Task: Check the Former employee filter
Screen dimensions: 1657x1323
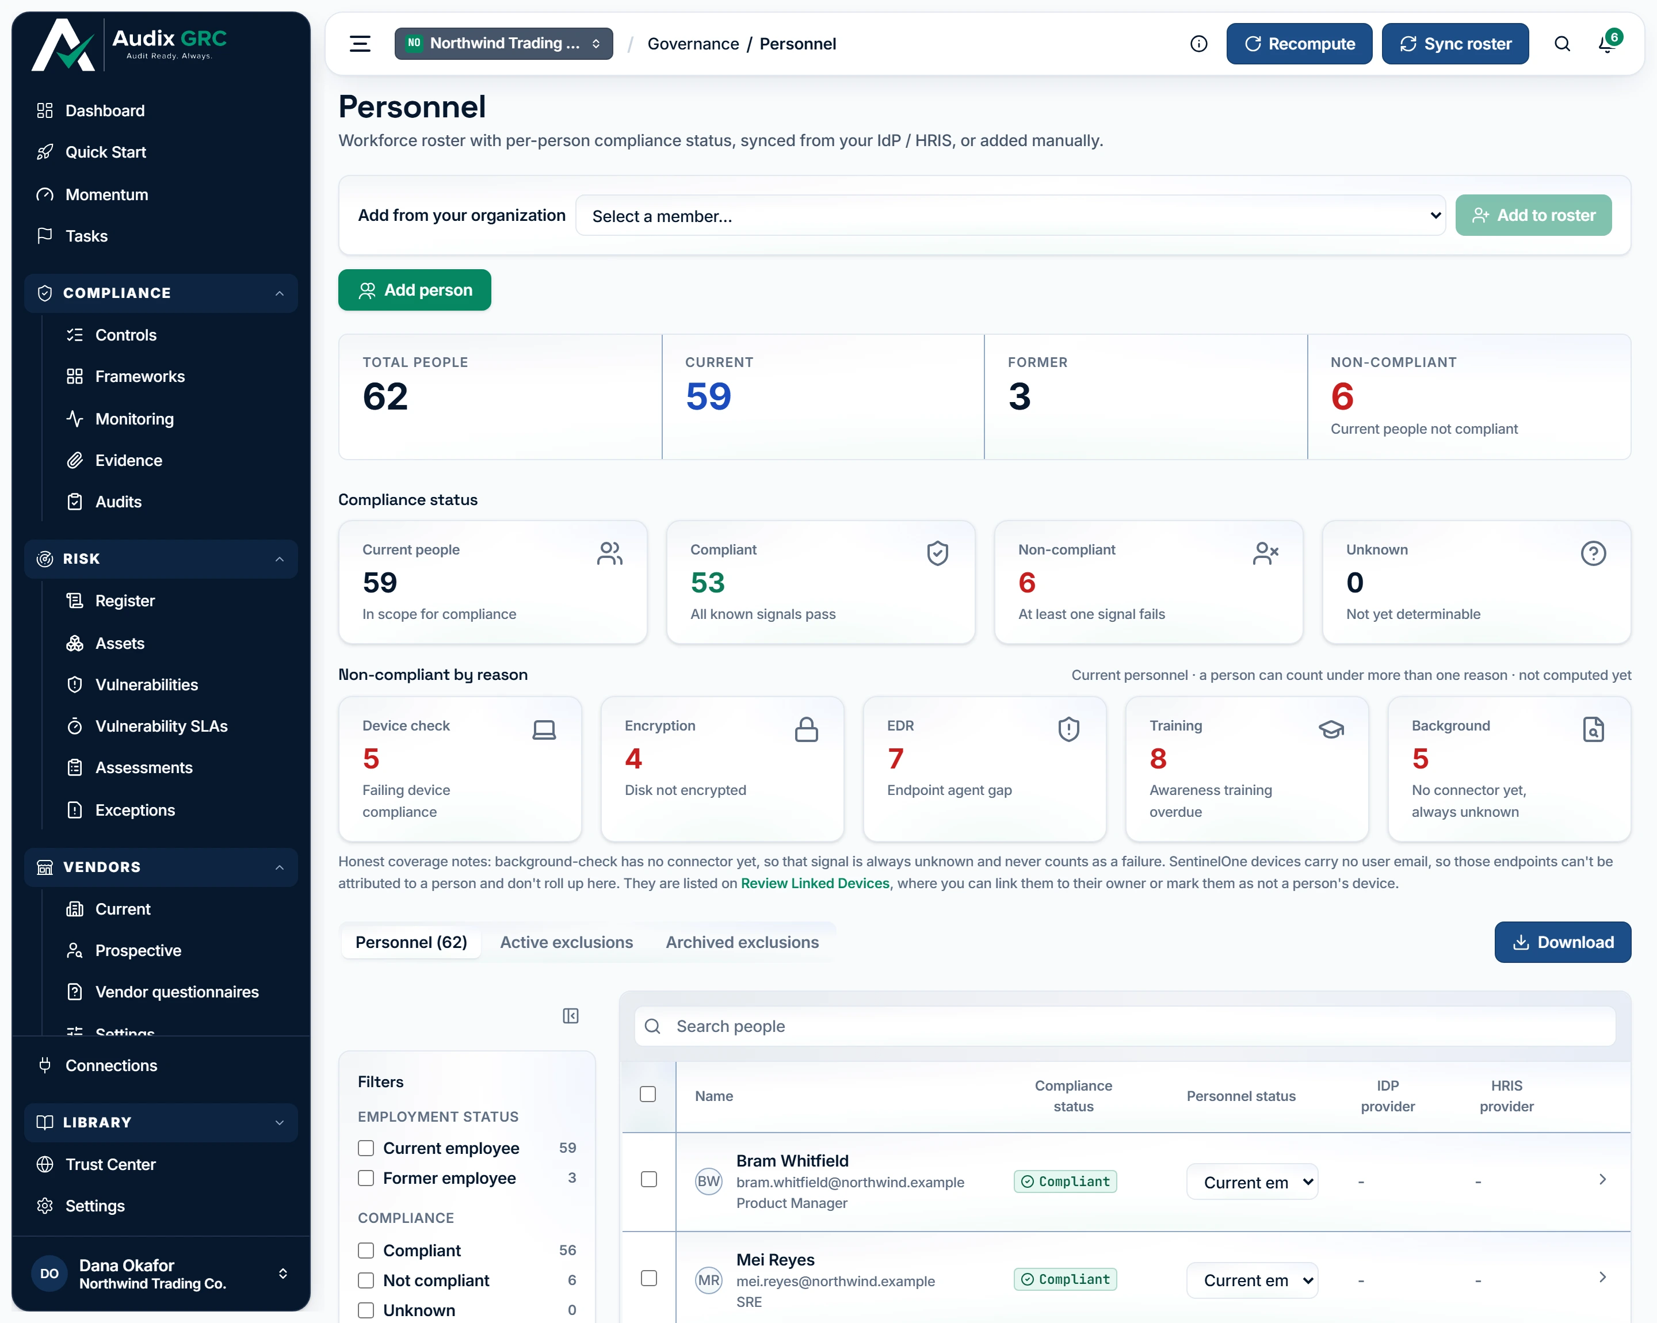Action: click(366, 1179)
